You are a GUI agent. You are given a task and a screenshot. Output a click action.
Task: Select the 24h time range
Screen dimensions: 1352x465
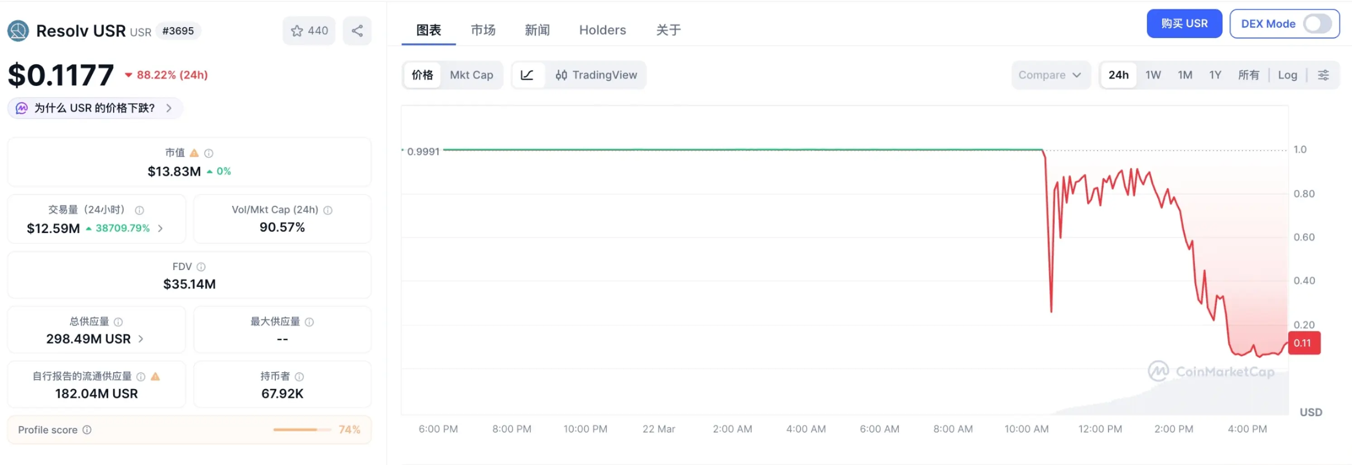1118,75
